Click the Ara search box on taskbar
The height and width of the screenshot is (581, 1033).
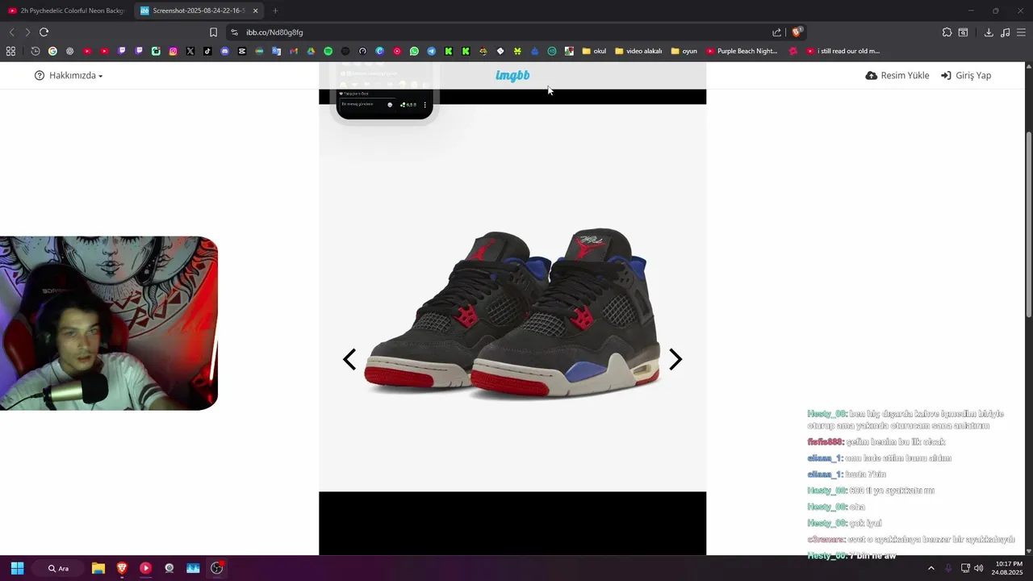coord(58,568)
